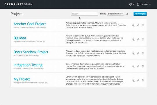
Task: Select the Sort by label
Action: click(103, 14)
